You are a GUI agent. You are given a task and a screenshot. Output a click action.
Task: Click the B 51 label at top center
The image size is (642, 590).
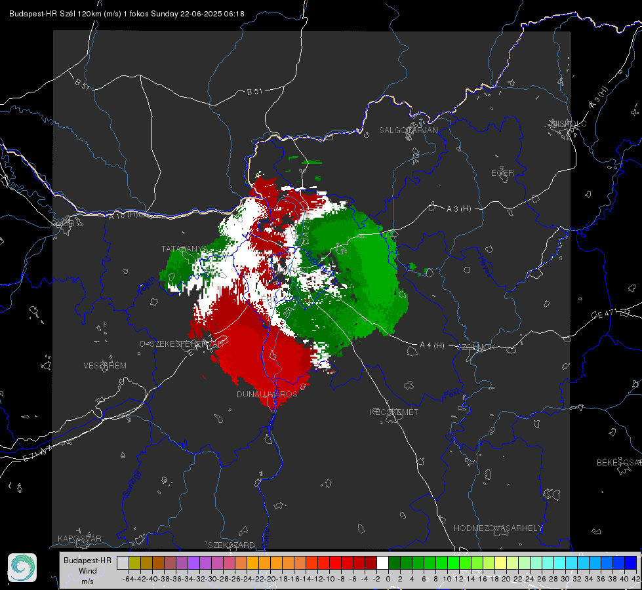point(254,92)
